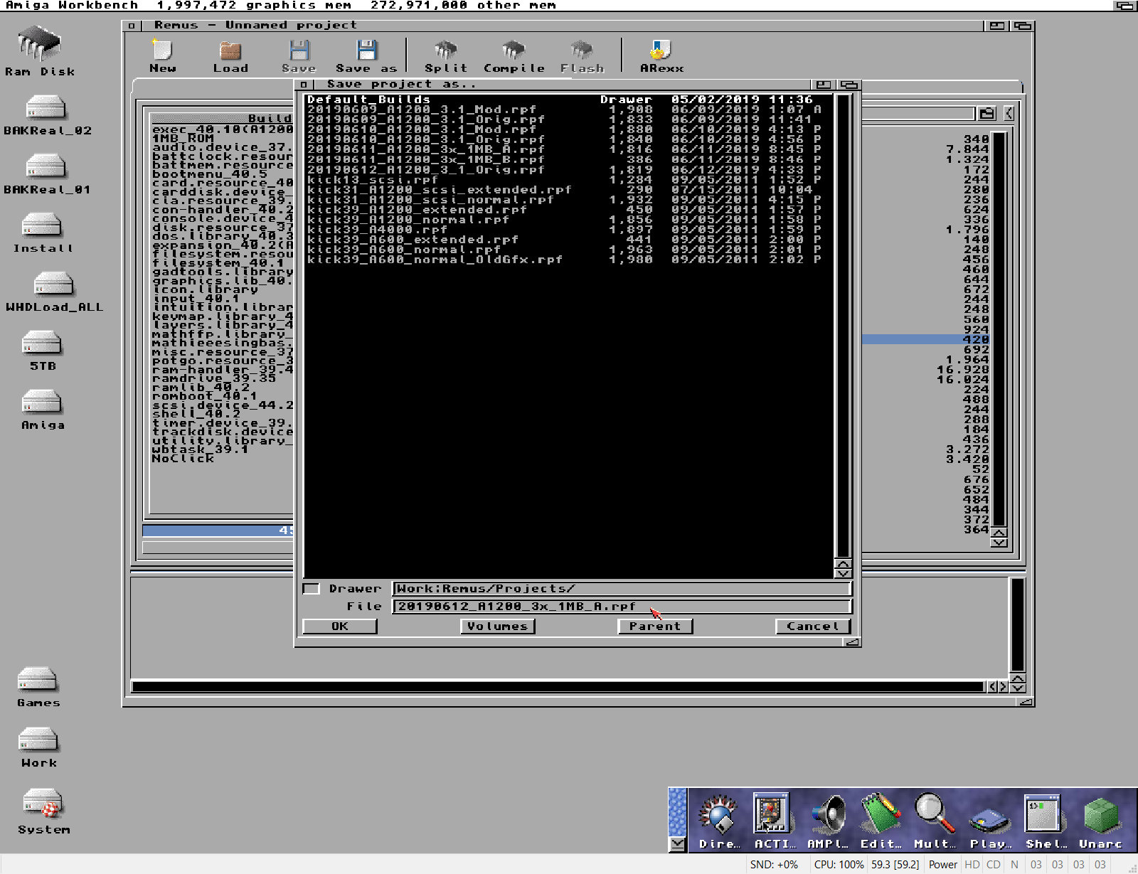Click the dock collapse arrow
The image size is (1138, 874).
678,844
